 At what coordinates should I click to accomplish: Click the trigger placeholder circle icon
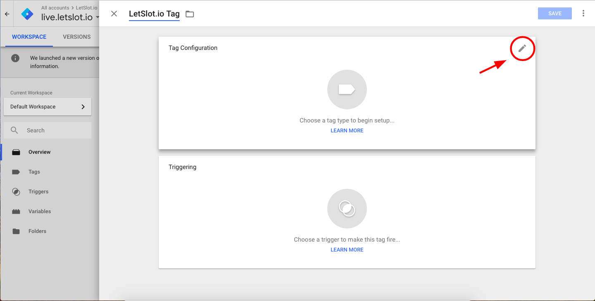347,209
